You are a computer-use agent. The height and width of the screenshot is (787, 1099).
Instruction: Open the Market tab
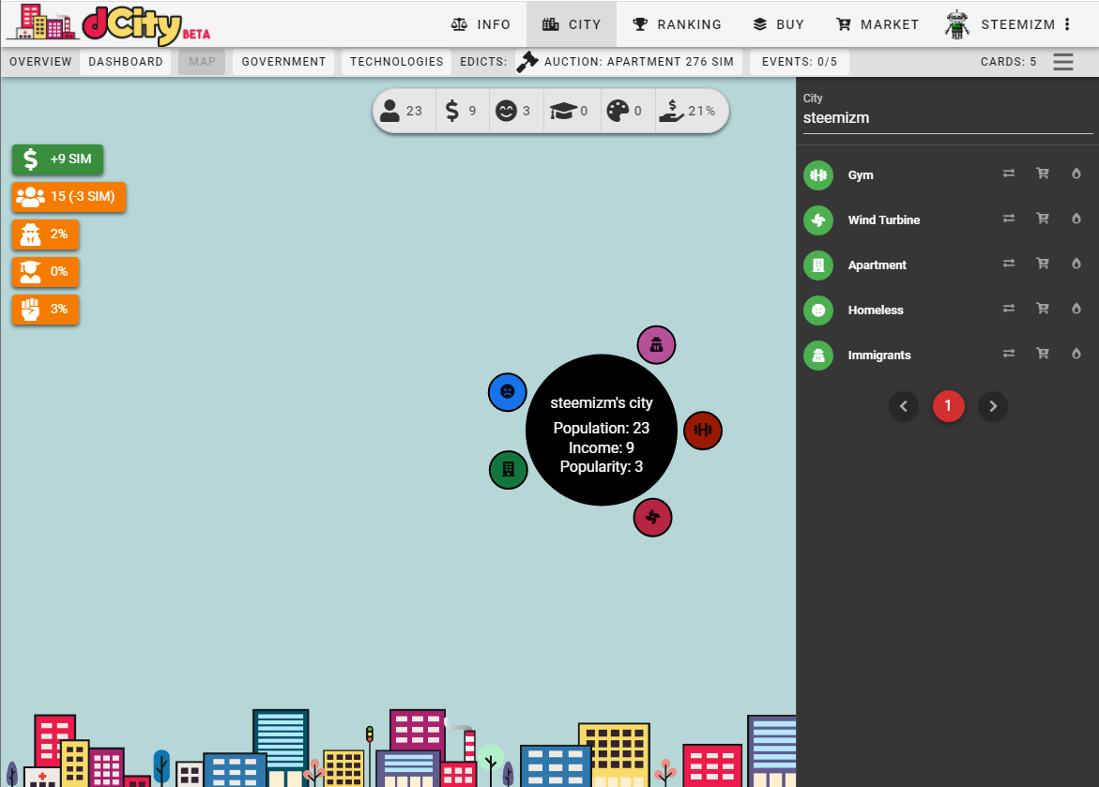(878, 24)
